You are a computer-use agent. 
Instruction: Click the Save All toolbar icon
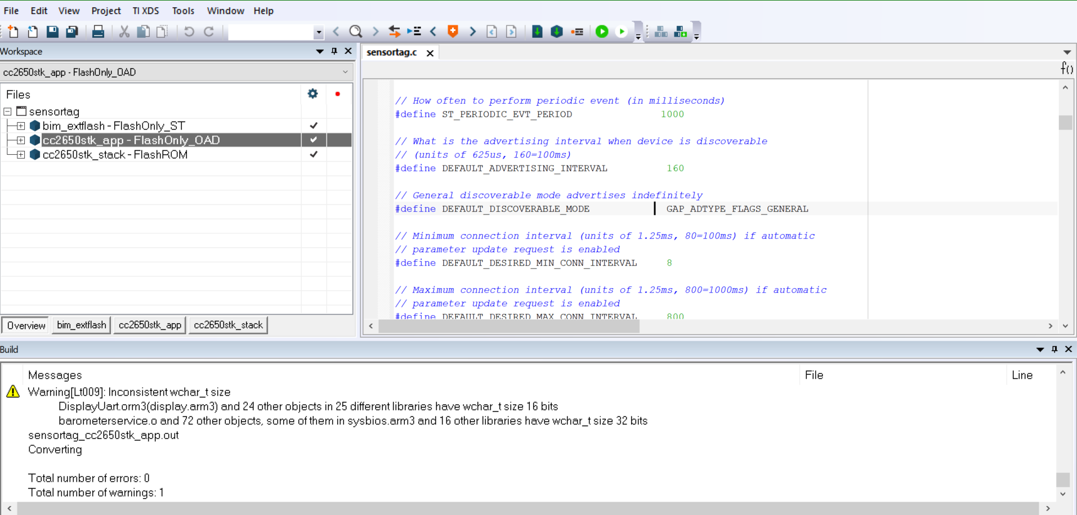[x=72, y=32]
